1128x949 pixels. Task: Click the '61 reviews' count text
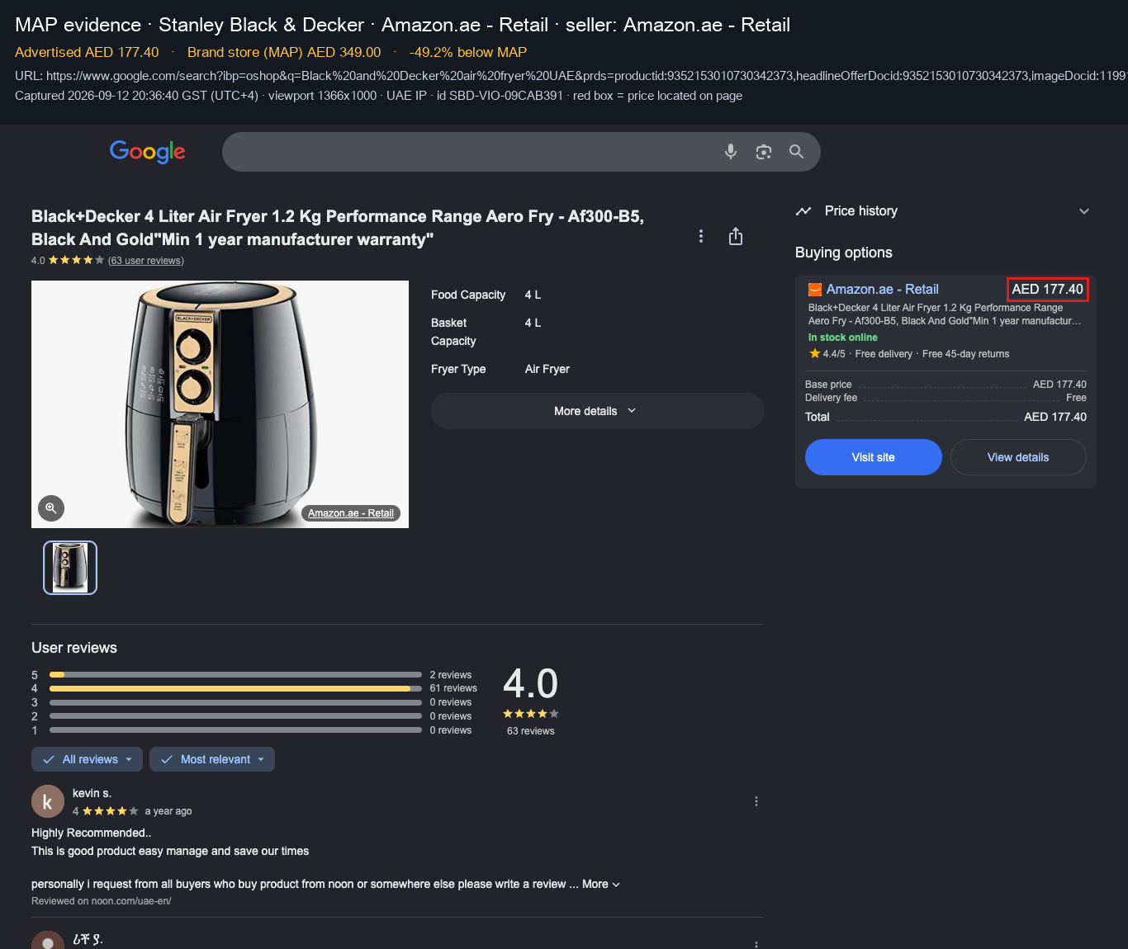(453, 688)
